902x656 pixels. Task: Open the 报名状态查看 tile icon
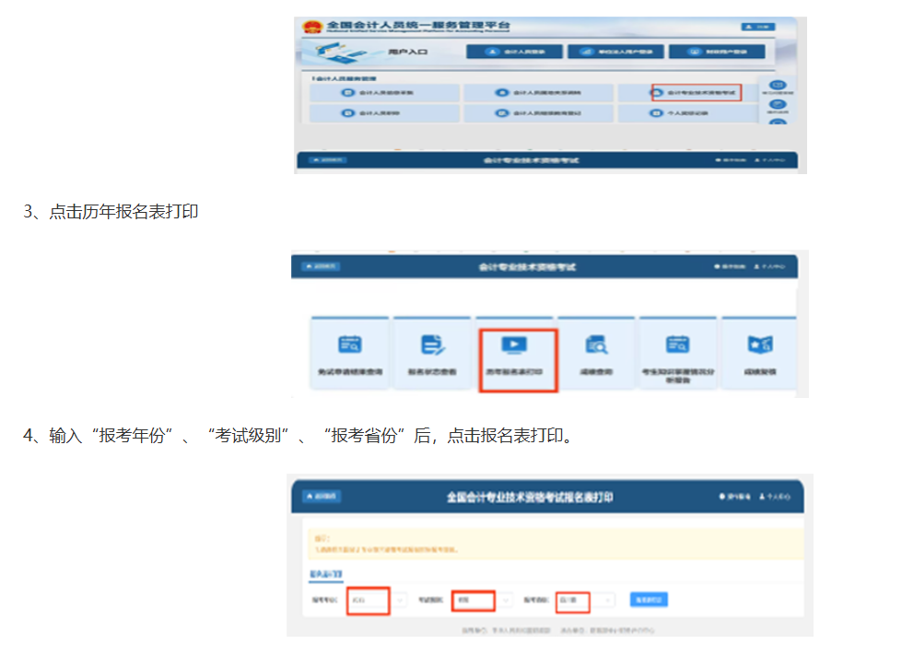[432, 345]
